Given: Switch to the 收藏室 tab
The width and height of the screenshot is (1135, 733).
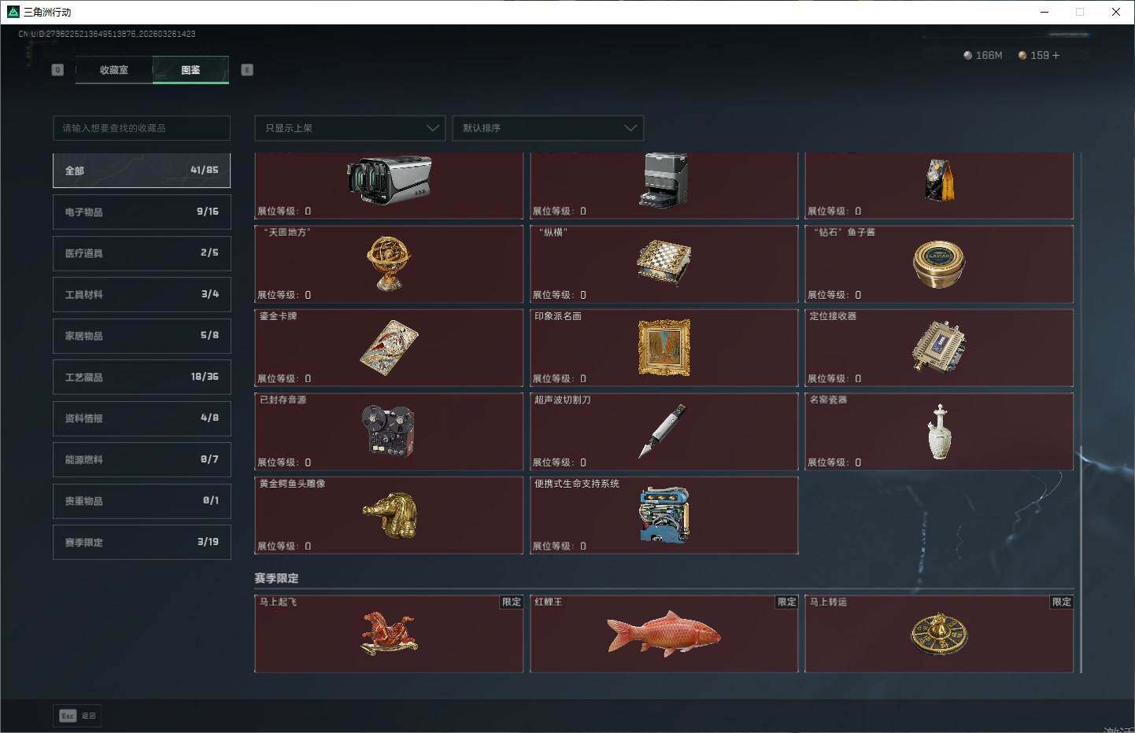Looking at the screenshot, I should (x=114, y=70).
